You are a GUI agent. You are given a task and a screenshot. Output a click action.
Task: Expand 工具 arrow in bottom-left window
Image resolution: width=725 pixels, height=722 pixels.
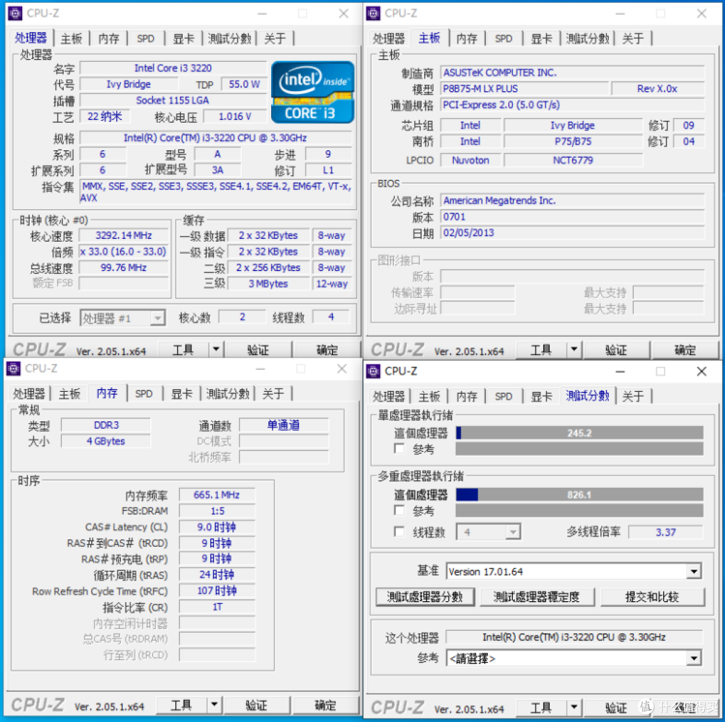click(x=214, y=705)
